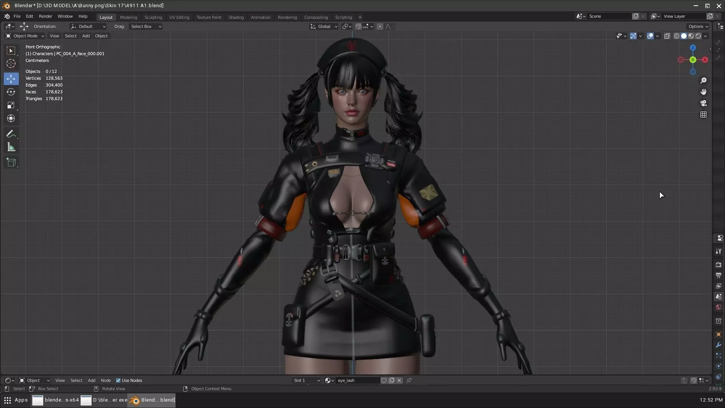Screen dimensions: 725x408
Task: Switch to Shading workspace tab
Action: 236,17
